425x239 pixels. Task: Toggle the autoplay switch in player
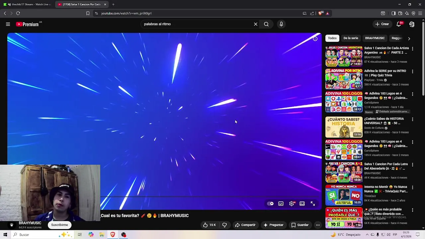point(271,203)
